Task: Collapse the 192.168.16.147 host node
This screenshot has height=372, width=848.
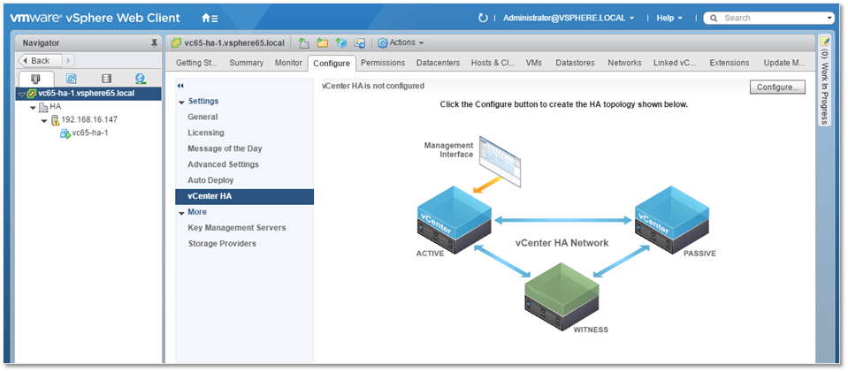Action: (x=44, y=120)
